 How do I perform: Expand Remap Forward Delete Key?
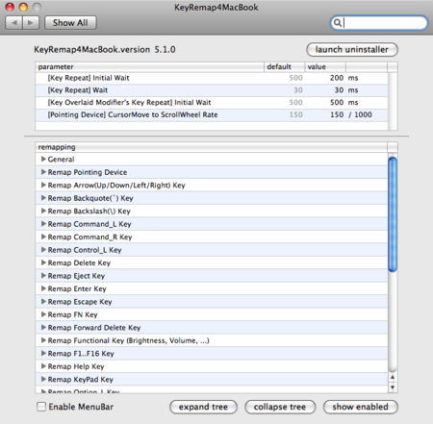(x=43, y=327)
